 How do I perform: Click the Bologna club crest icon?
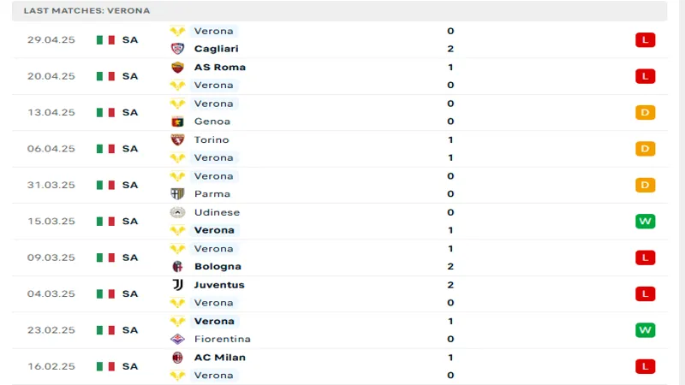[x=178, y=267]
